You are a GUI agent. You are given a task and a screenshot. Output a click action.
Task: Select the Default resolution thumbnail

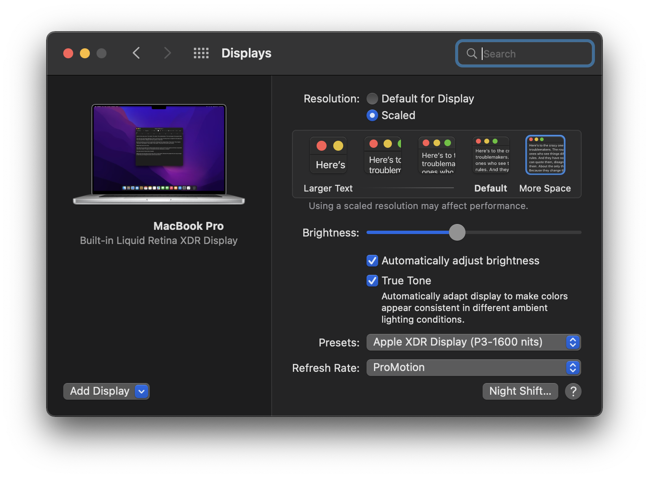pyautogui.click(x=491, y=155)
